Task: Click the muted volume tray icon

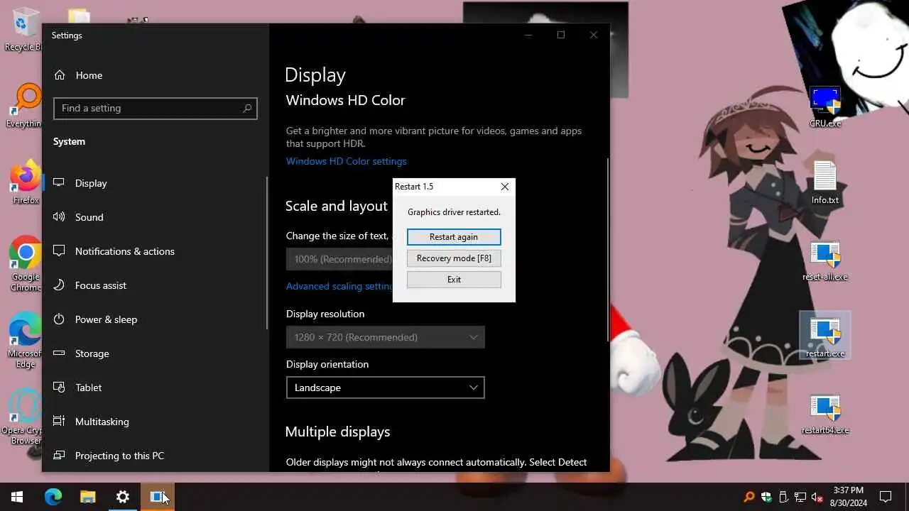Action: click(817, 497)
